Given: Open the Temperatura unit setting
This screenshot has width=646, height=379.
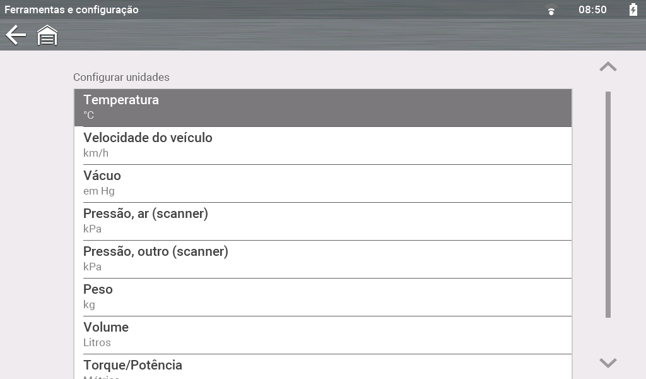Looking at the screenshot, I should point(322,107).
